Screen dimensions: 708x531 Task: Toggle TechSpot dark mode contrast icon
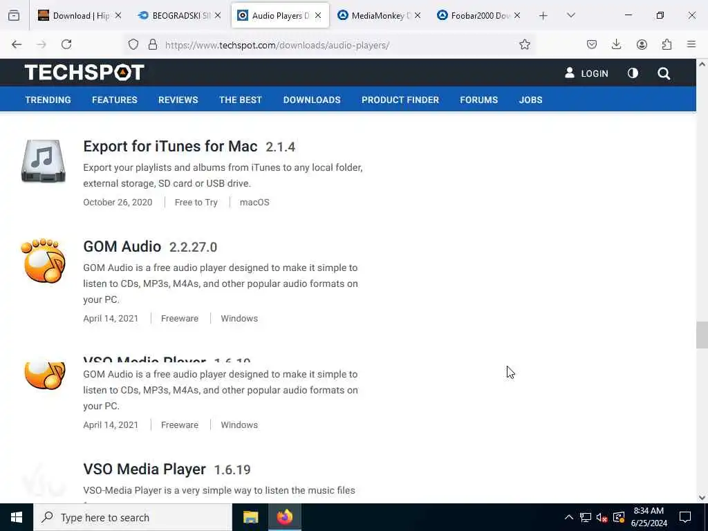pos(633,73)
